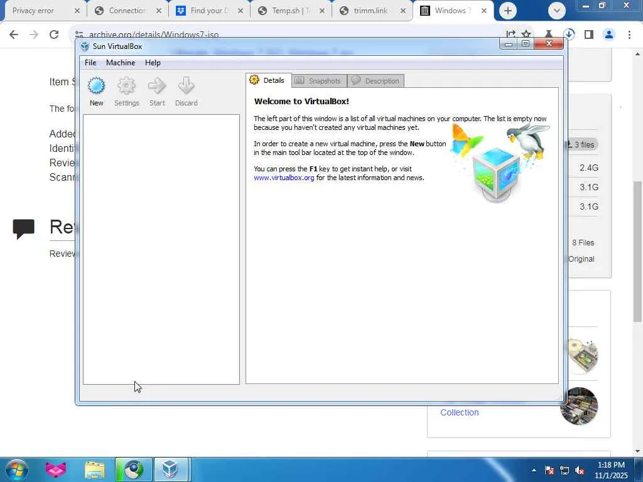
Task: Switch to the Connection tab
Action: tap(127, 11)
